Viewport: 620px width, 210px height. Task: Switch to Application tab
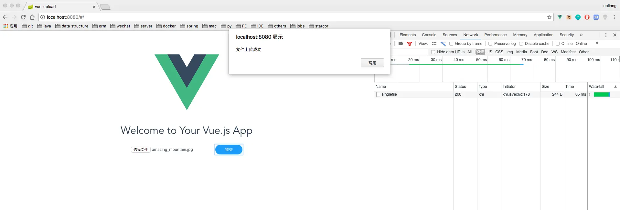543,35
